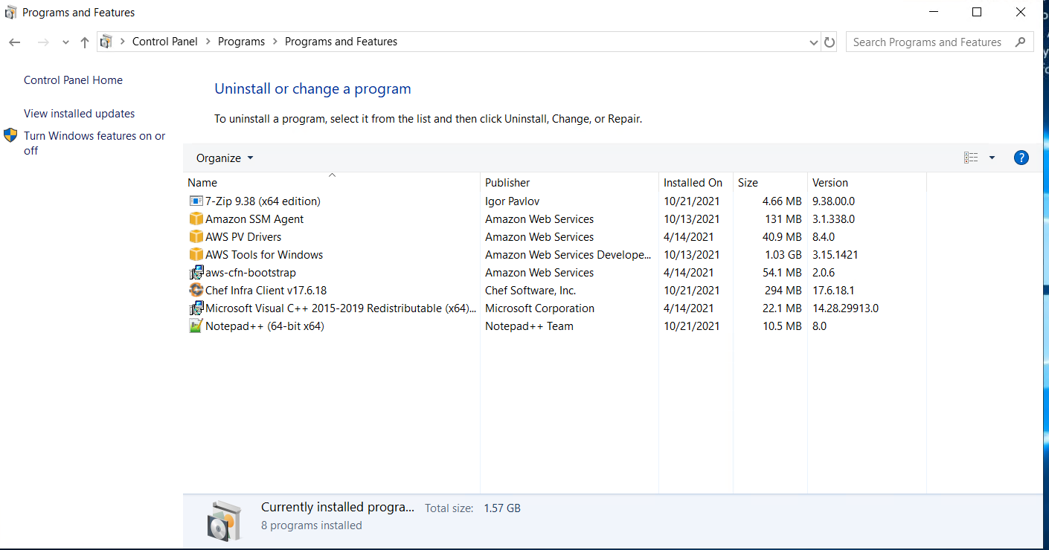1049x550 pixels.
Task: Refresh the Programs and Features list
Action: 830,42
